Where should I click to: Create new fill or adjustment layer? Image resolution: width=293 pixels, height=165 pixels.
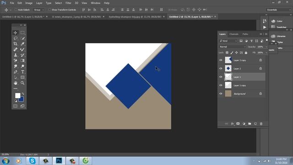click(244, 124)
